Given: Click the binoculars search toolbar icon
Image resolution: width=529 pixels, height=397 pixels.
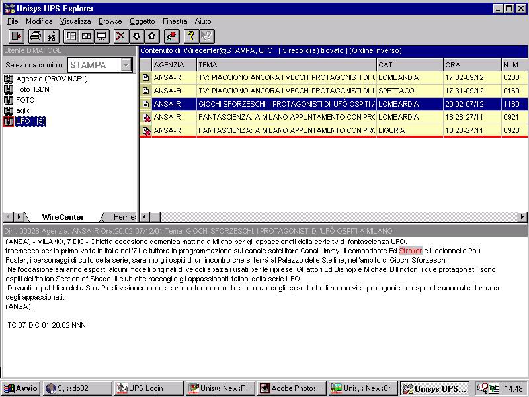Looking at the screenshot, I should click(x=52, y=36).
